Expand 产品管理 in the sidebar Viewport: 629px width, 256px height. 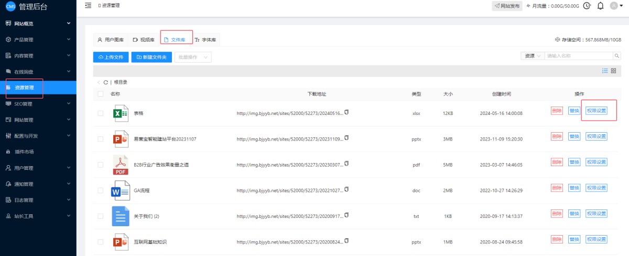click(38, 40)
